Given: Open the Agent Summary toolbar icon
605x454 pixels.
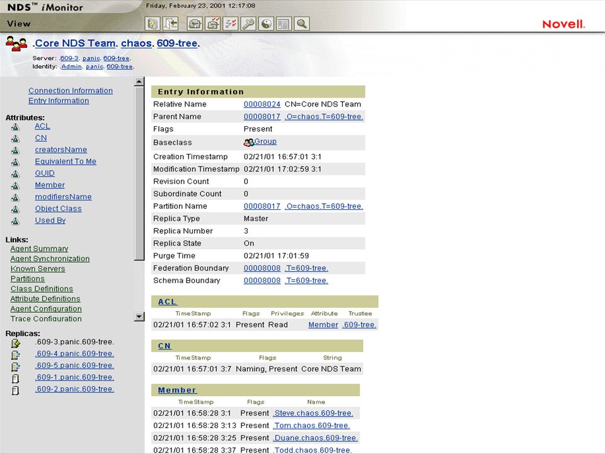Looking at the screenshot, I should coord(195,24).
